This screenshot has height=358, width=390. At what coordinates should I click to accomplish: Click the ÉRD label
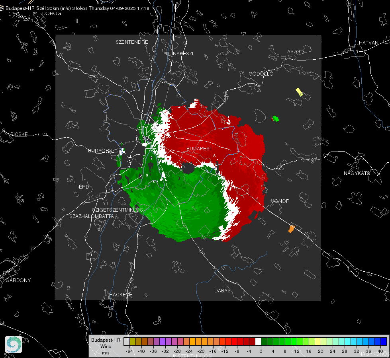[84, 187]
